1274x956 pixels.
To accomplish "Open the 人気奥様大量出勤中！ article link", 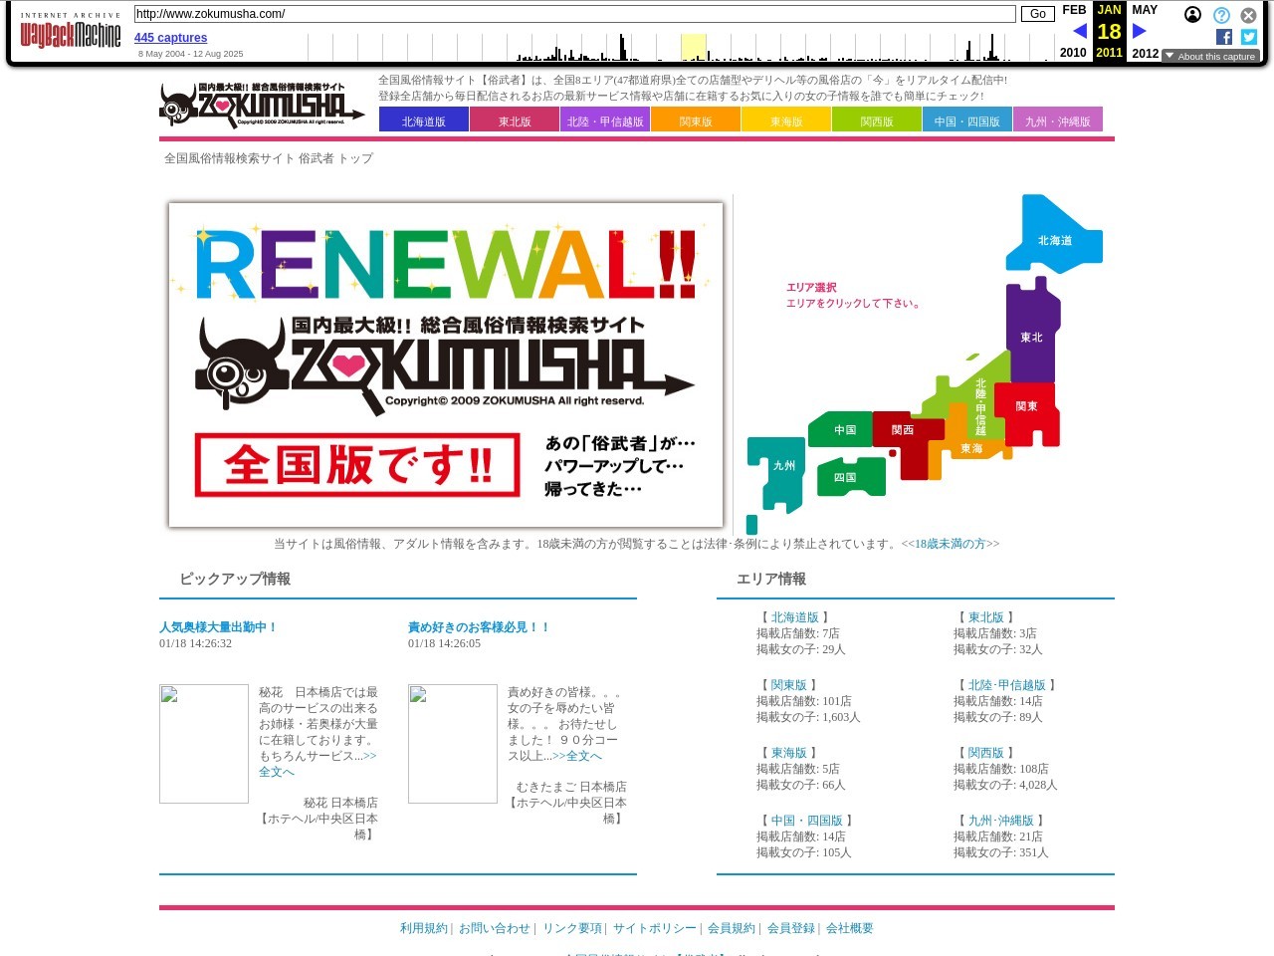I will [218, 627].
